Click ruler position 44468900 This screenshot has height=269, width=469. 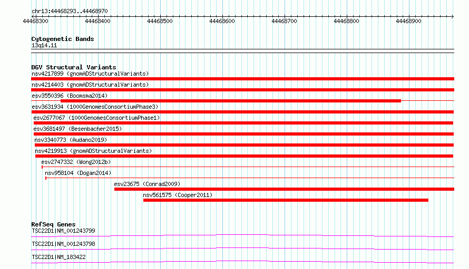(408, 21)
